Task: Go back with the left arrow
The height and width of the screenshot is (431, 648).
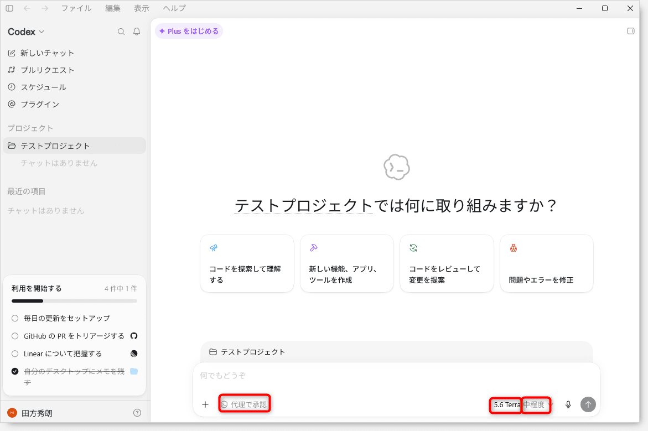Action: pyautogui.click(x=27, y=8)
